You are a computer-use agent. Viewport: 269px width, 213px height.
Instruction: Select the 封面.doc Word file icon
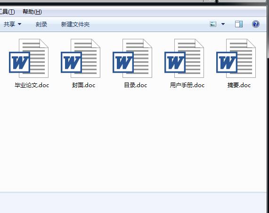coord(81,58)
